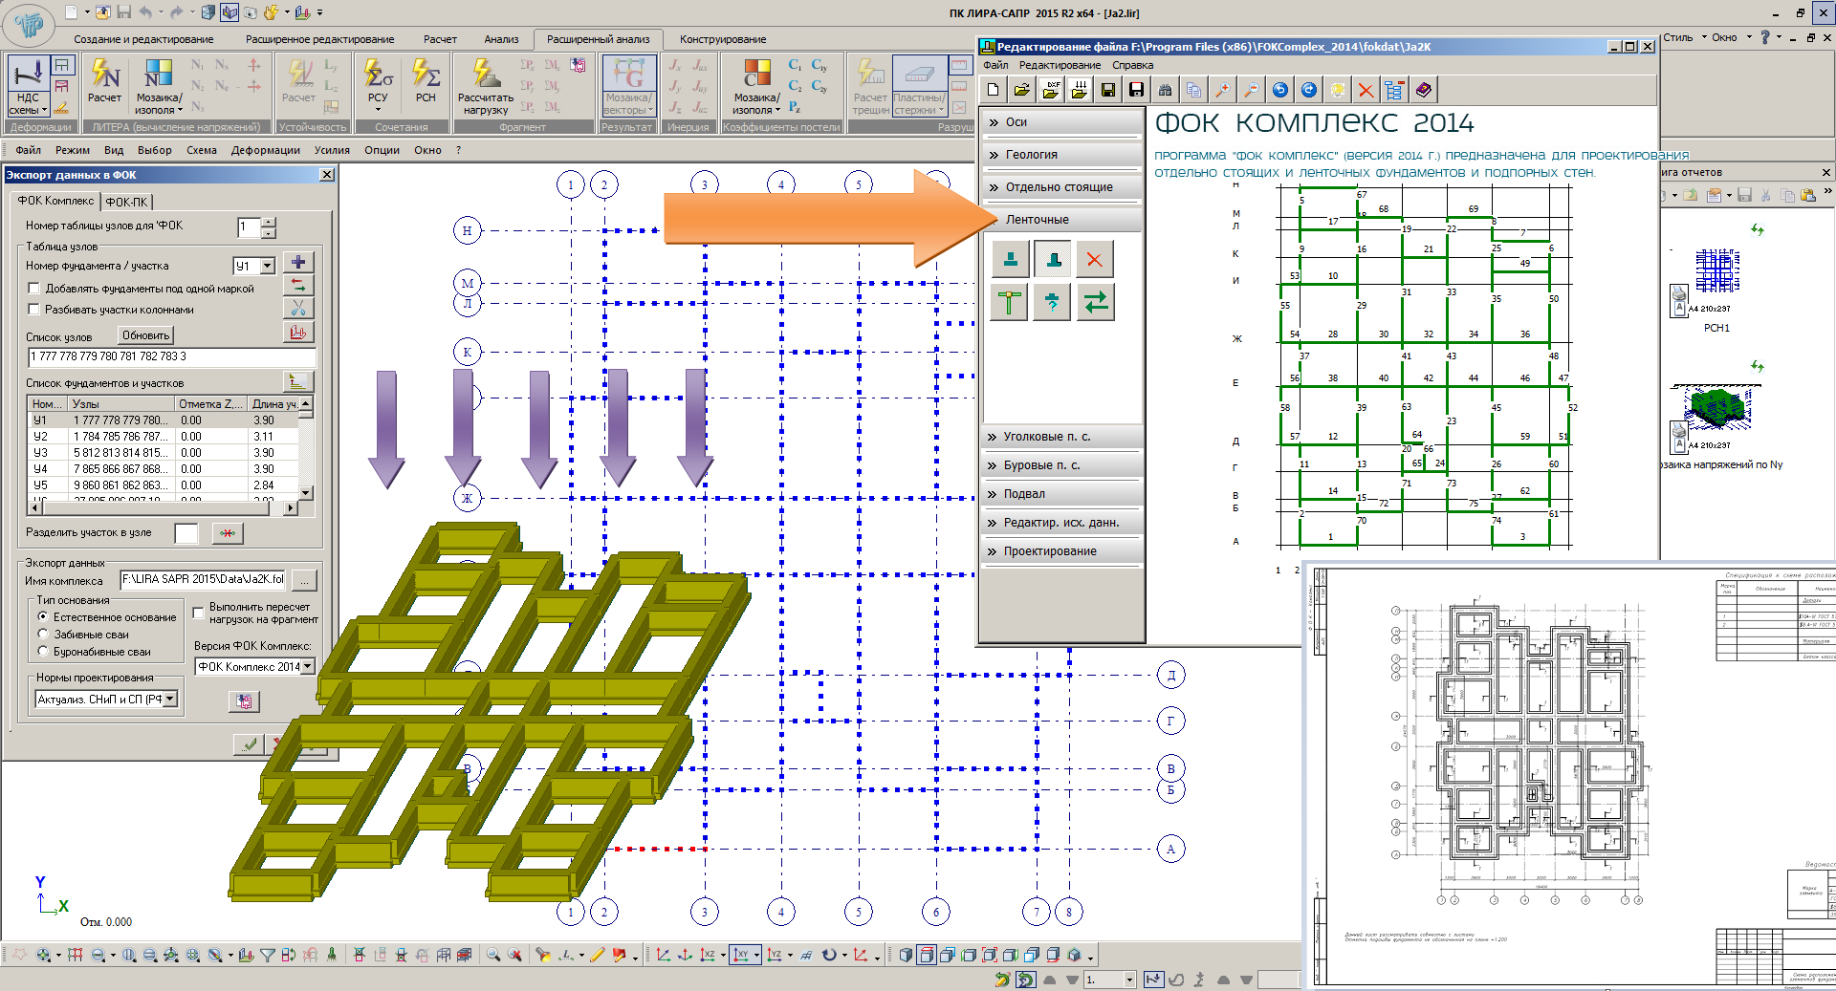The image size is (1836, 991).
Task: Select the Забивные сваи radio button
Action: click(x=43, y=634)
